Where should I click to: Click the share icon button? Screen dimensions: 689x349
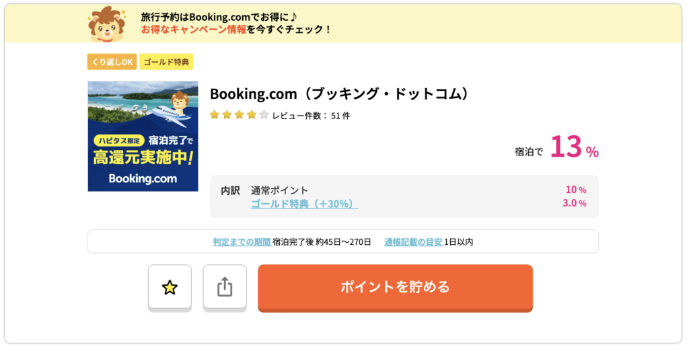tap(225, 288)
